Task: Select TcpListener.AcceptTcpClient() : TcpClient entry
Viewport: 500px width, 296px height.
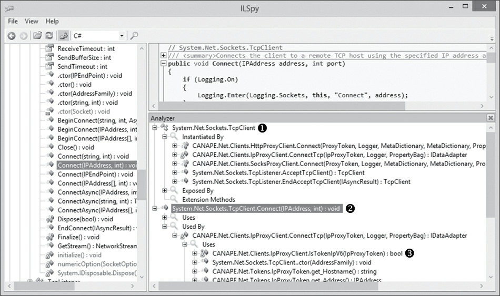Action: 278,172
